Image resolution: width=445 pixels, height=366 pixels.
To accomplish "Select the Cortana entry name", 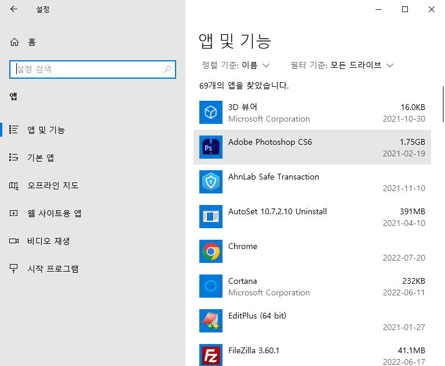I will [243, 281].
